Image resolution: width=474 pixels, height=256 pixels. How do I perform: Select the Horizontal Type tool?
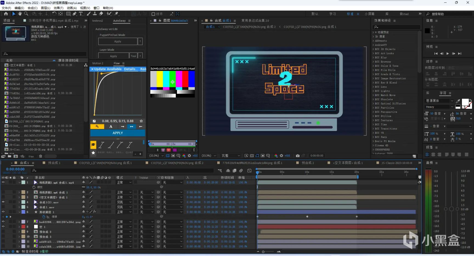[81, 14]
